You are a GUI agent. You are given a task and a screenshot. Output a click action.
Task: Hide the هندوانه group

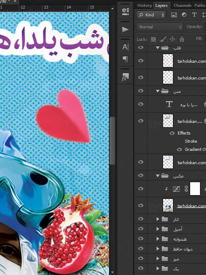pos(141,238)
